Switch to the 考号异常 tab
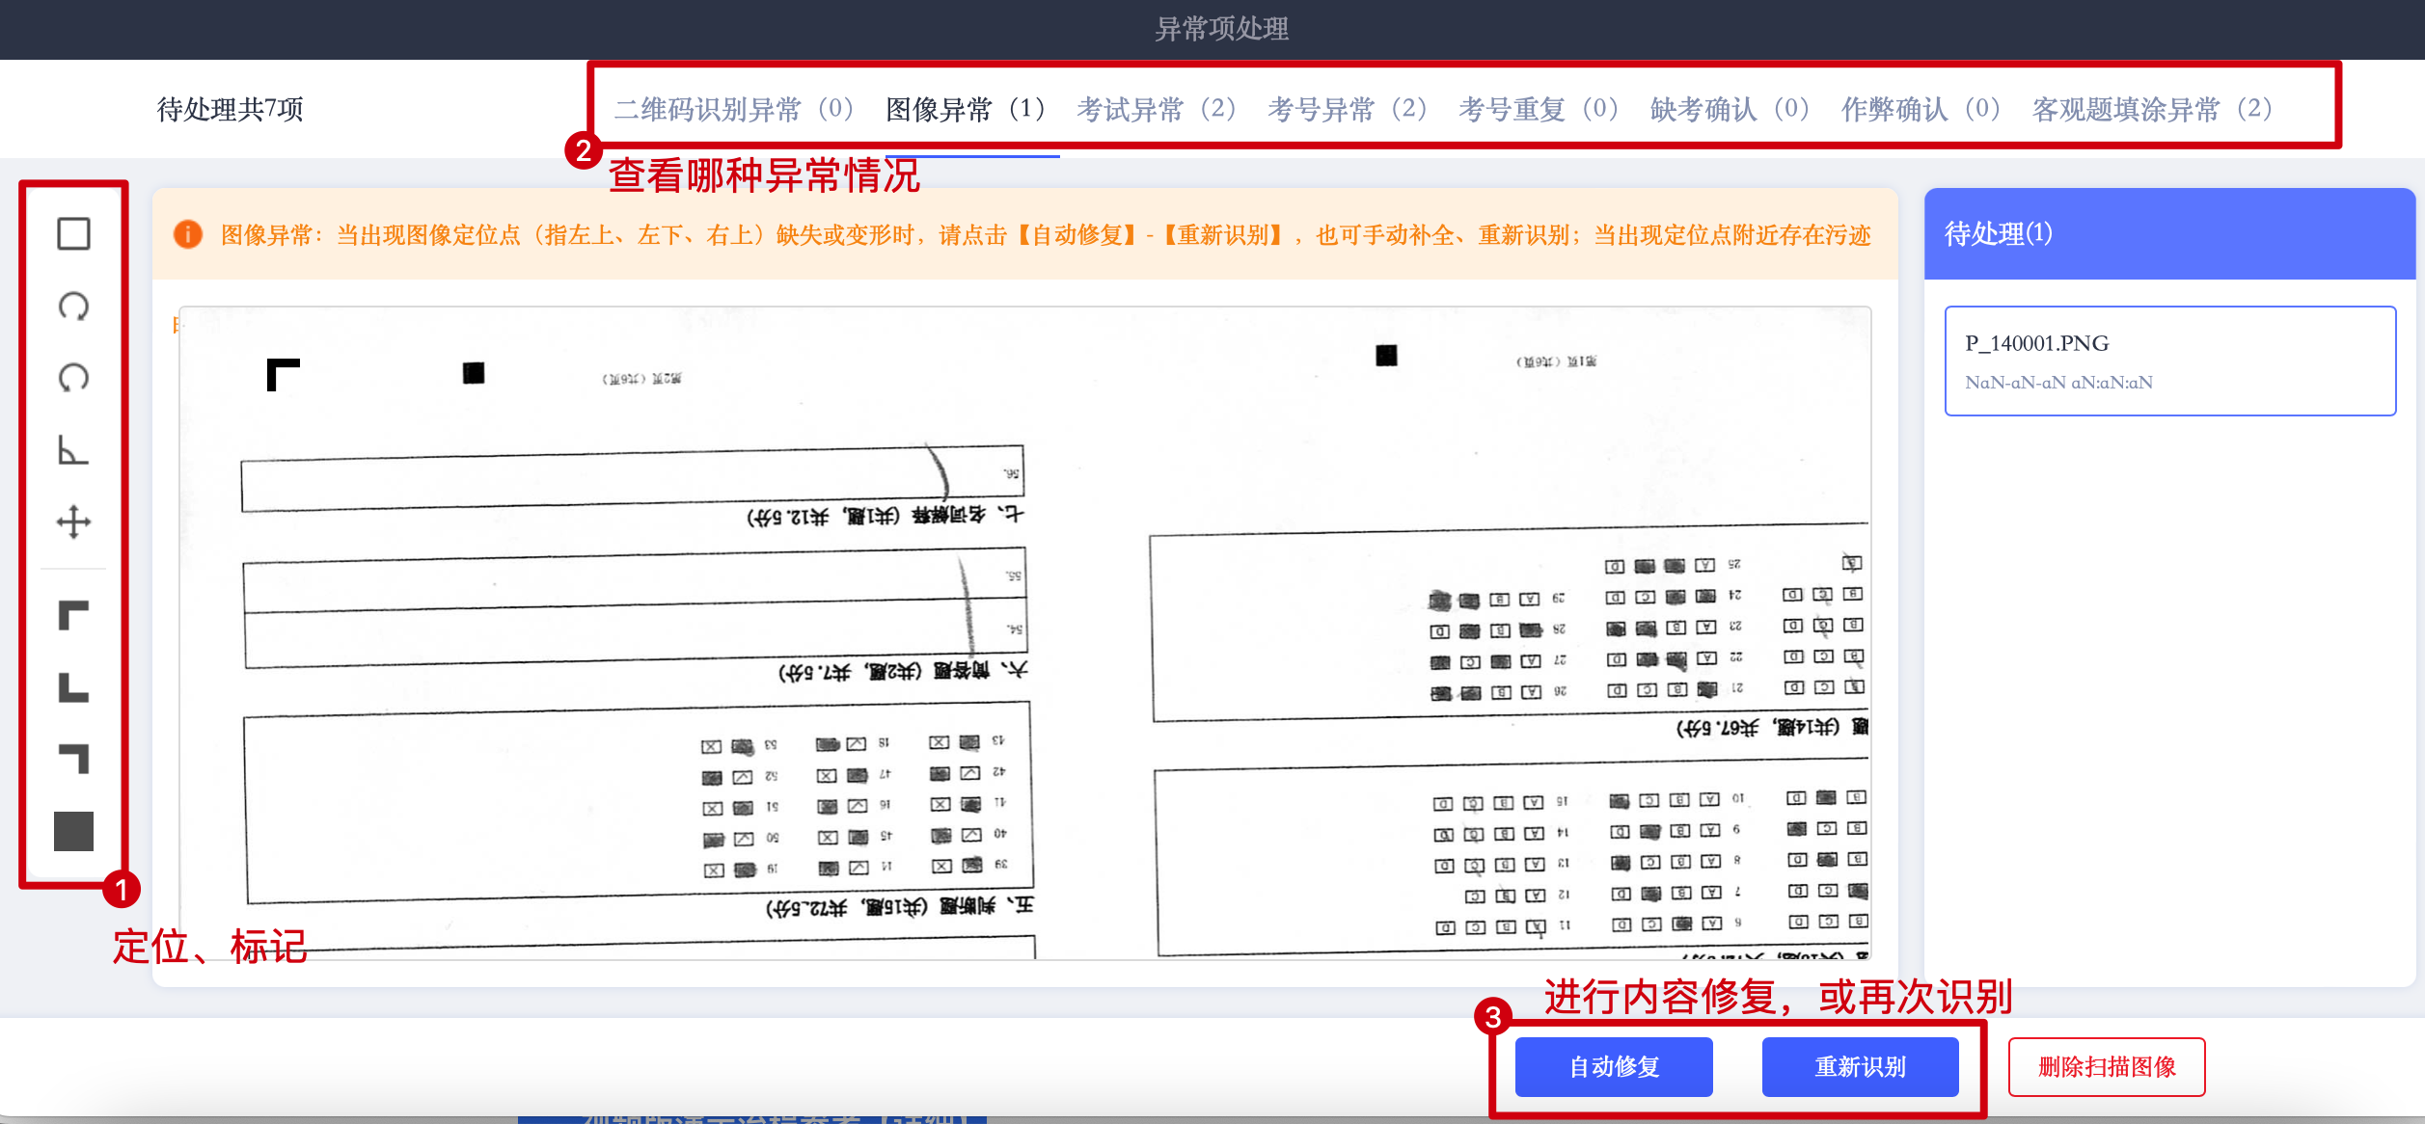The height and width of the screenshot is (1124, 2425). pos(1347,109)
